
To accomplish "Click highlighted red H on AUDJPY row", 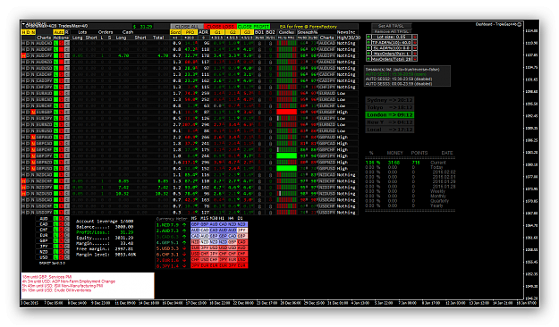I will click(x=23, y=55).
